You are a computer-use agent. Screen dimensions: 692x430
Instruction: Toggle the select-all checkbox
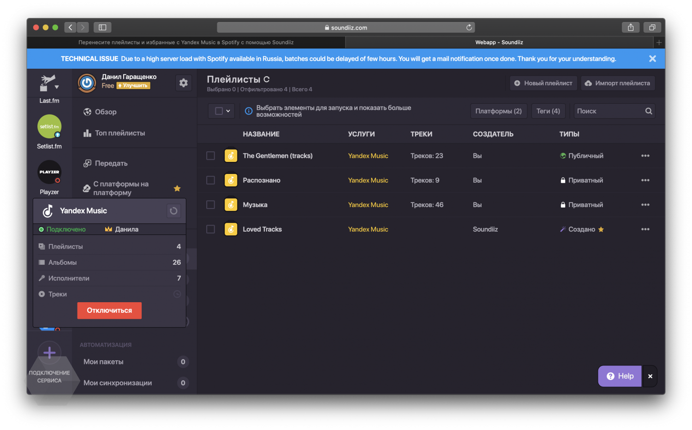[x=219, y=111]
